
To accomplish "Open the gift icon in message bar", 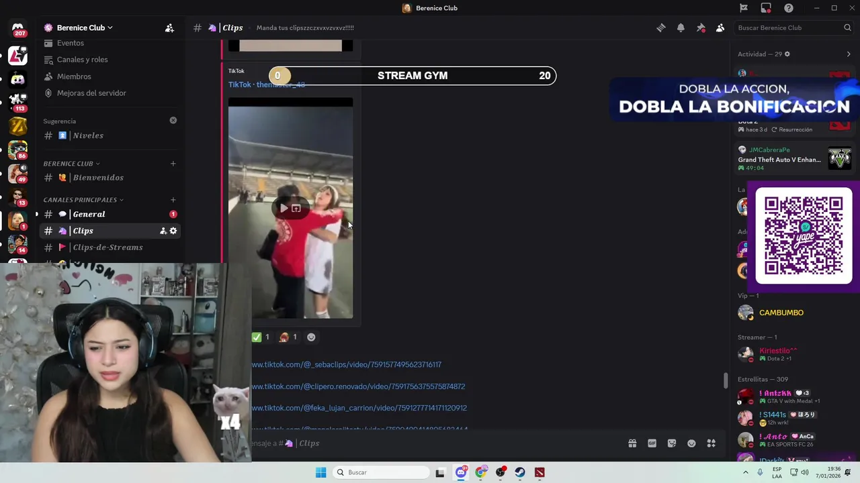I will pos(632,443).
